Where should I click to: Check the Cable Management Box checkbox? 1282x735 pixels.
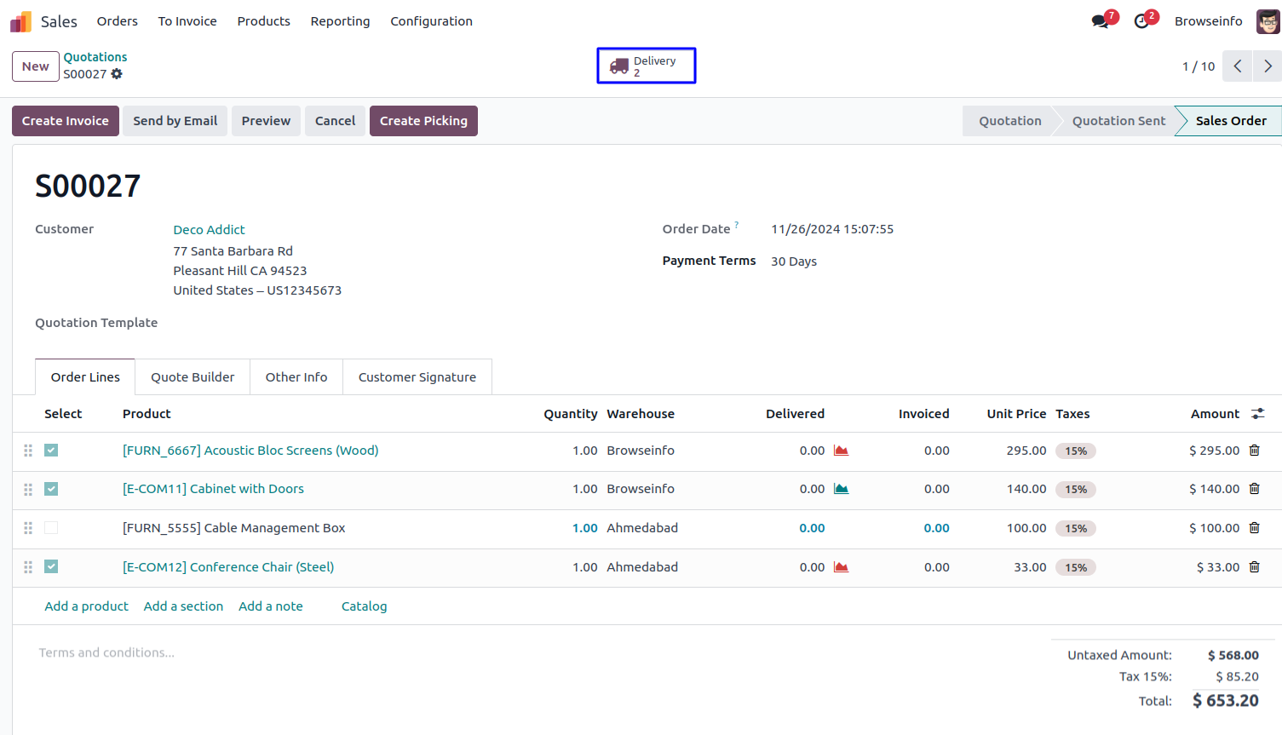coord(51,528)
